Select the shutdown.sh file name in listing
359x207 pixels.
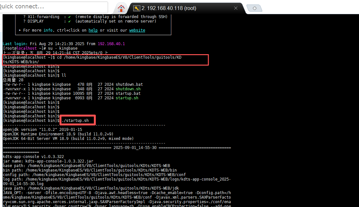point(128,89)
